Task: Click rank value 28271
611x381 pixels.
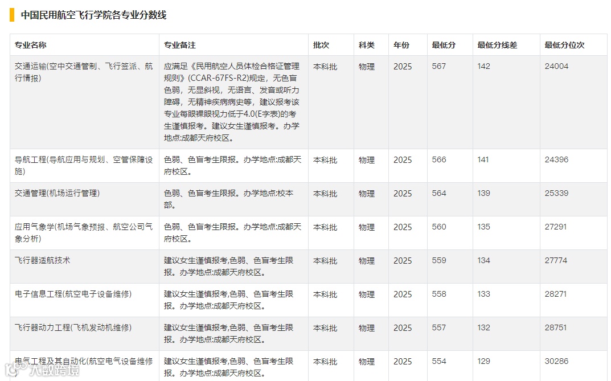Action: [556, 294]
